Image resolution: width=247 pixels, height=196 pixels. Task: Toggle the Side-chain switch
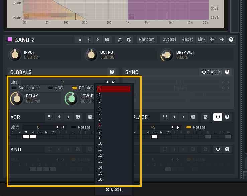pyautogui.click(x=14, y=88)
